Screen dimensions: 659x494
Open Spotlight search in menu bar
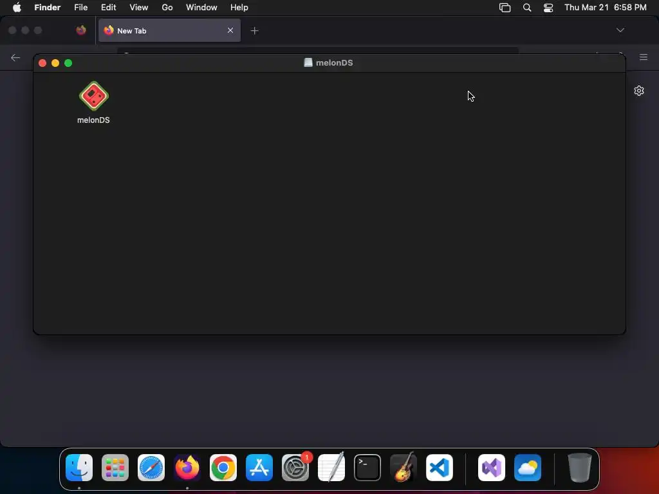point(527,7)
